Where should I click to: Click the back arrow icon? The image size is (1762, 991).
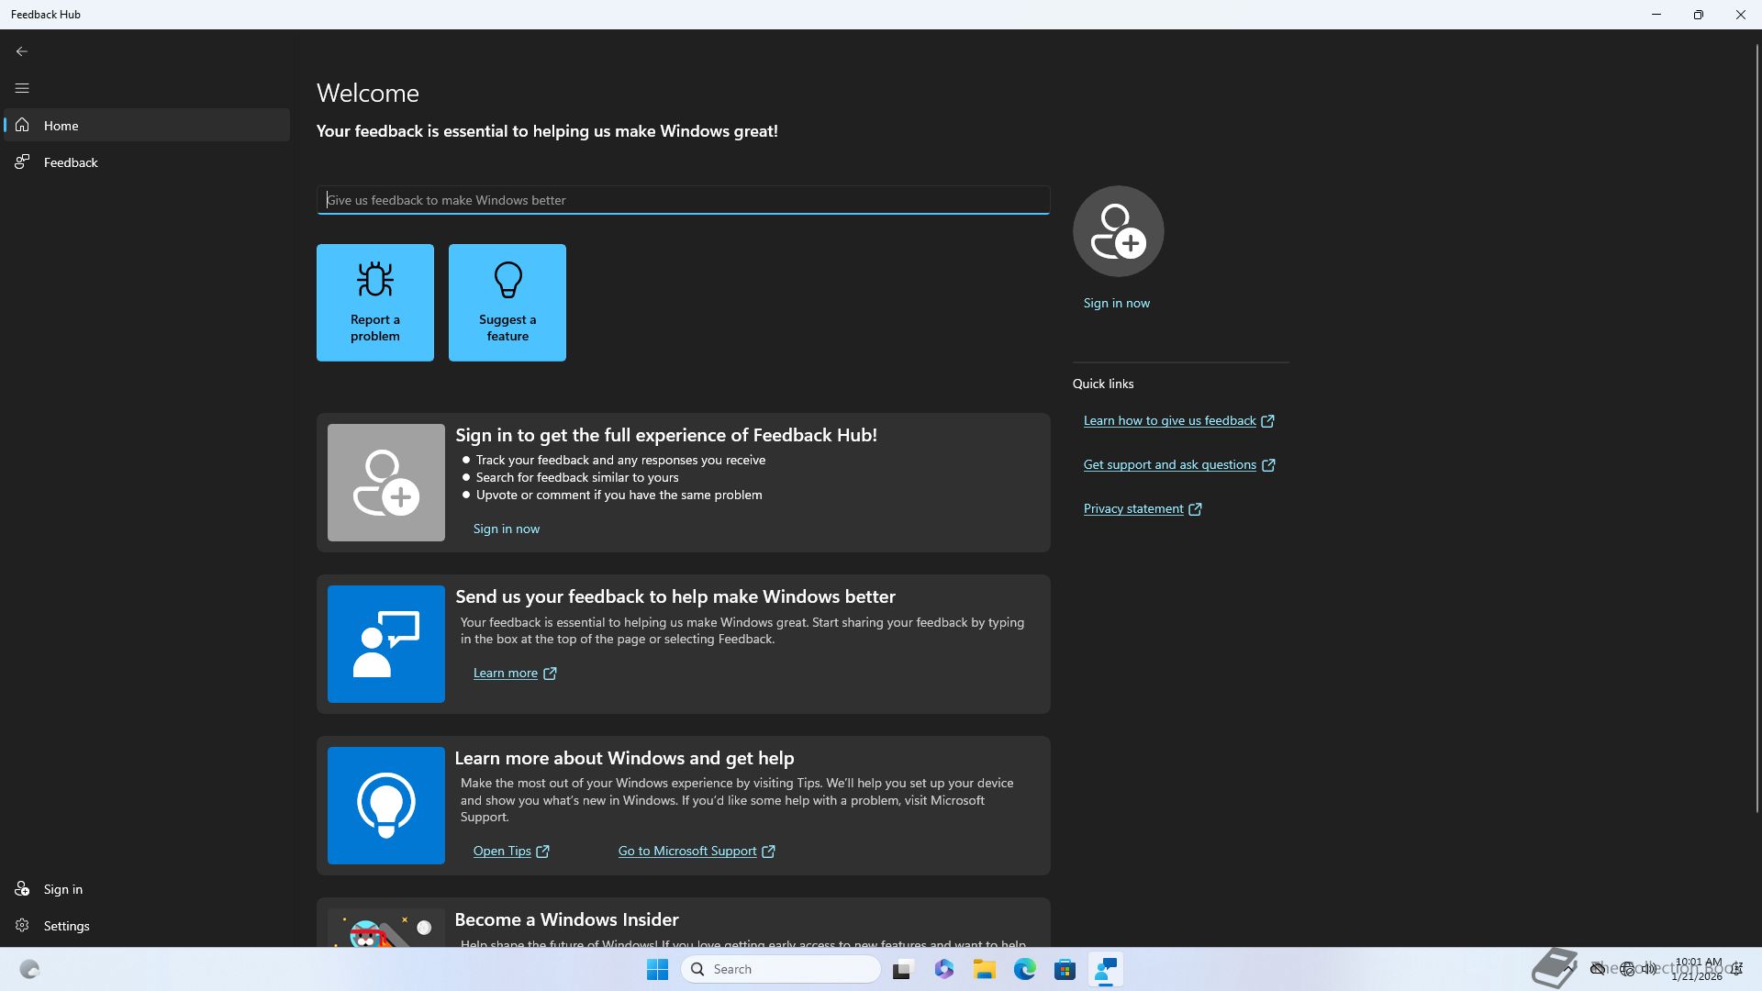(22, 51)
